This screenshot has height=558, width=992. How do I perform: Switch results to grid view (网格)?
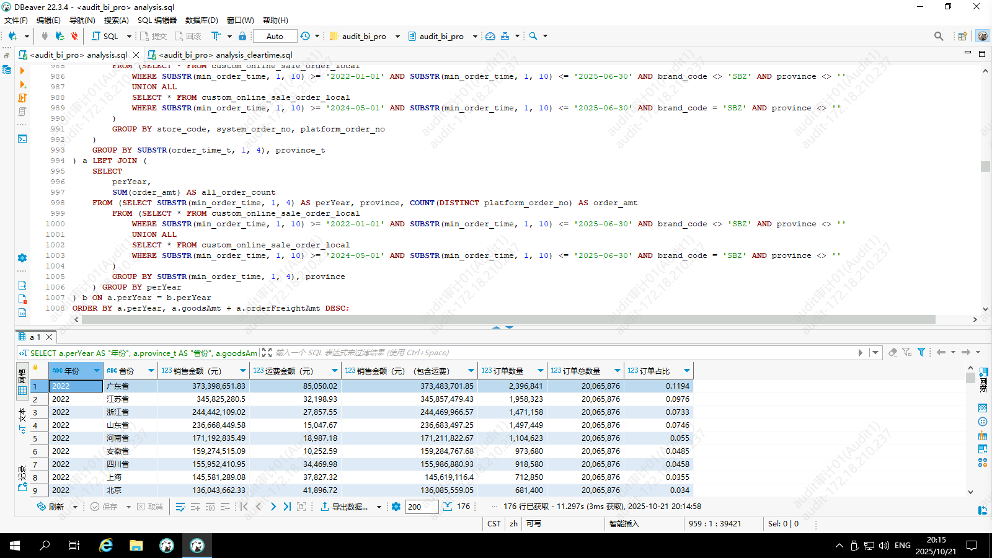[22, 383]
